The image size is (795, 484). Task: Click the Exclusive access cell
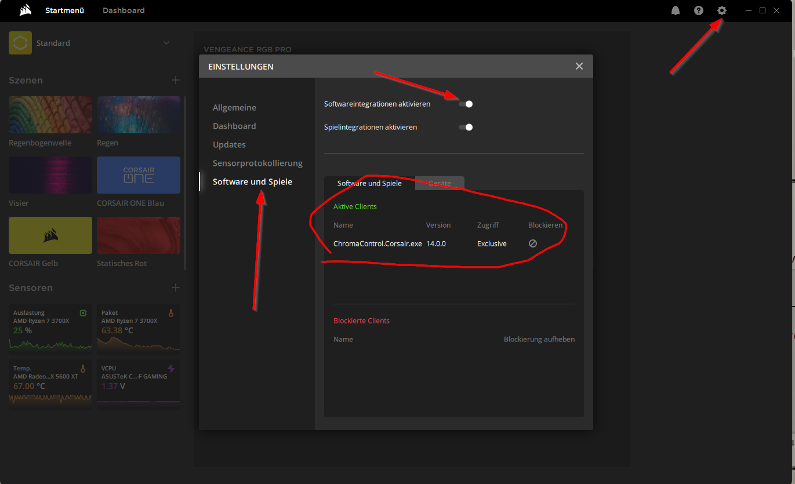(492, 243)
